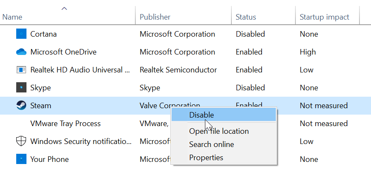The width and height of the screenshot is (371, 190).
Task: Click Realtek's Low startup impact value
Action: click(x=307, y=70)
